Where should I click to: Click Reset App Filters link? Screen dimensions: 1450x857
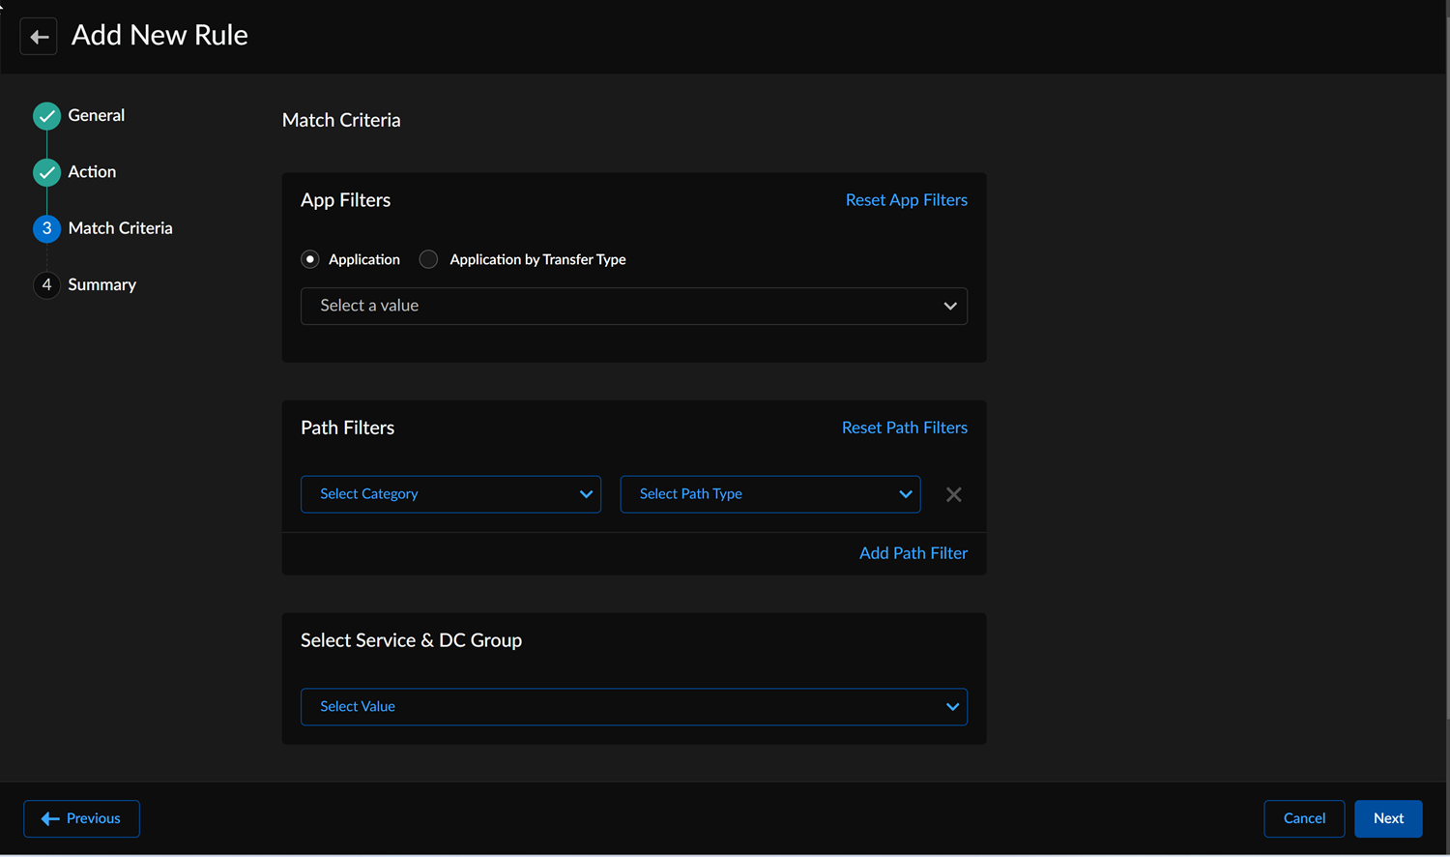tap(906, 200)
